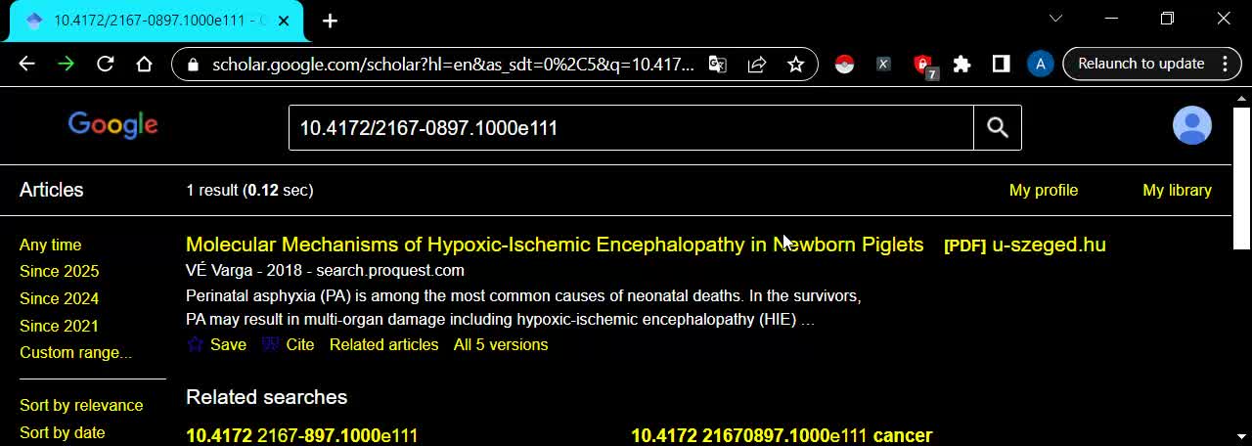Open the Custom range date filter
The width and height of the screenshot is (1252, 446).
(x=75, y=352)
